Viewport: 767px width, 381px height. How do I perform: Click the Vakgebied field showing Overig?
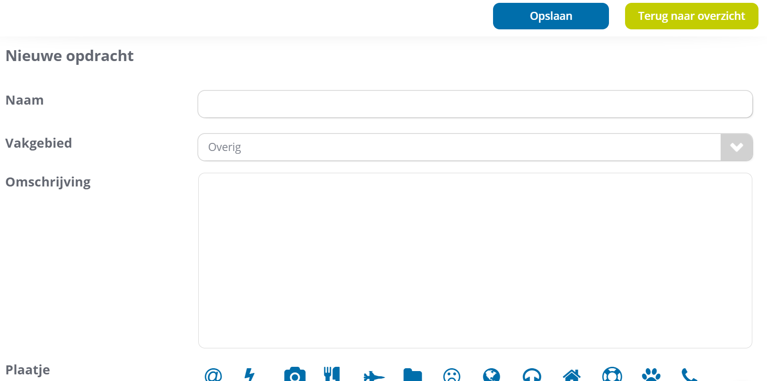tap(475, 147)
